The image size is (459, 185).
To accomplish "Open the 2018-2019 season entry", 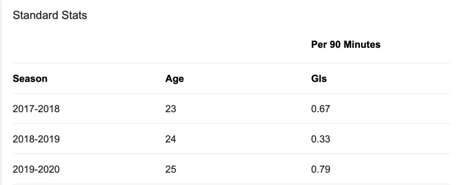I will coord(36,139).
